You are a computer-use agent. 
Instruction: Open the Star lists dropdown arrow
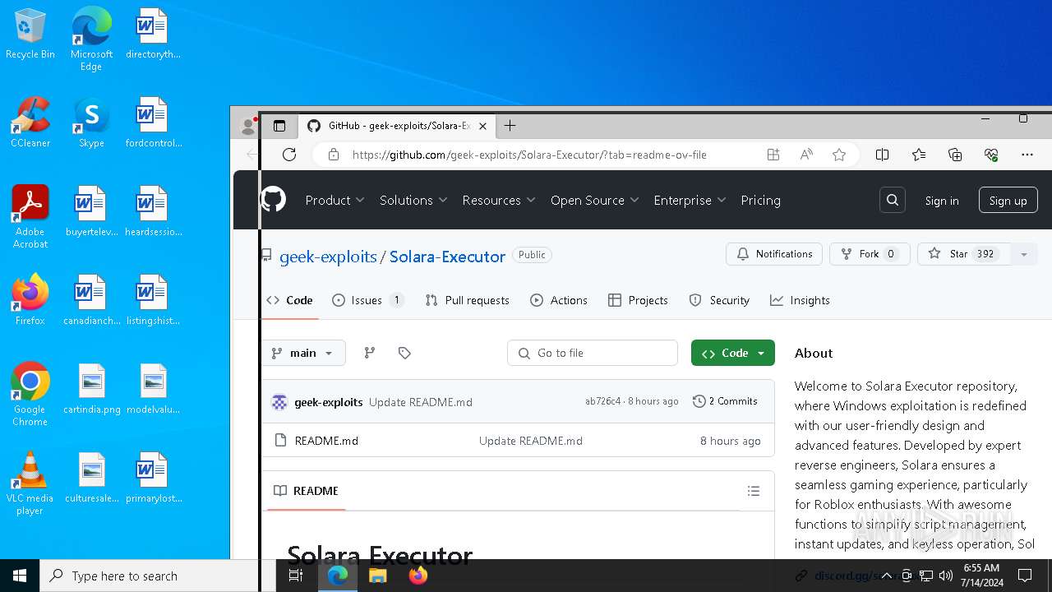pyautogui.click(x=1024, y=255)
